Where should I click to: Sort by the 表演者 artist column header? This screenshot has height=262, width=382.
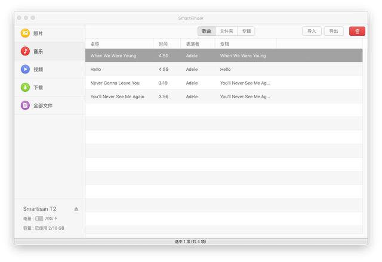pyautogui.click(x=198, y=44)
